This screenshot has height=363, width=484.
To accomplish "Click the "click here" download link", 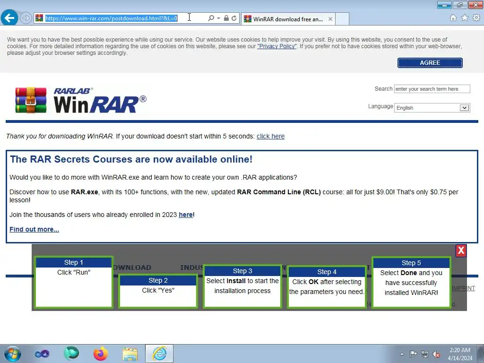I will (x=270, y=136).
